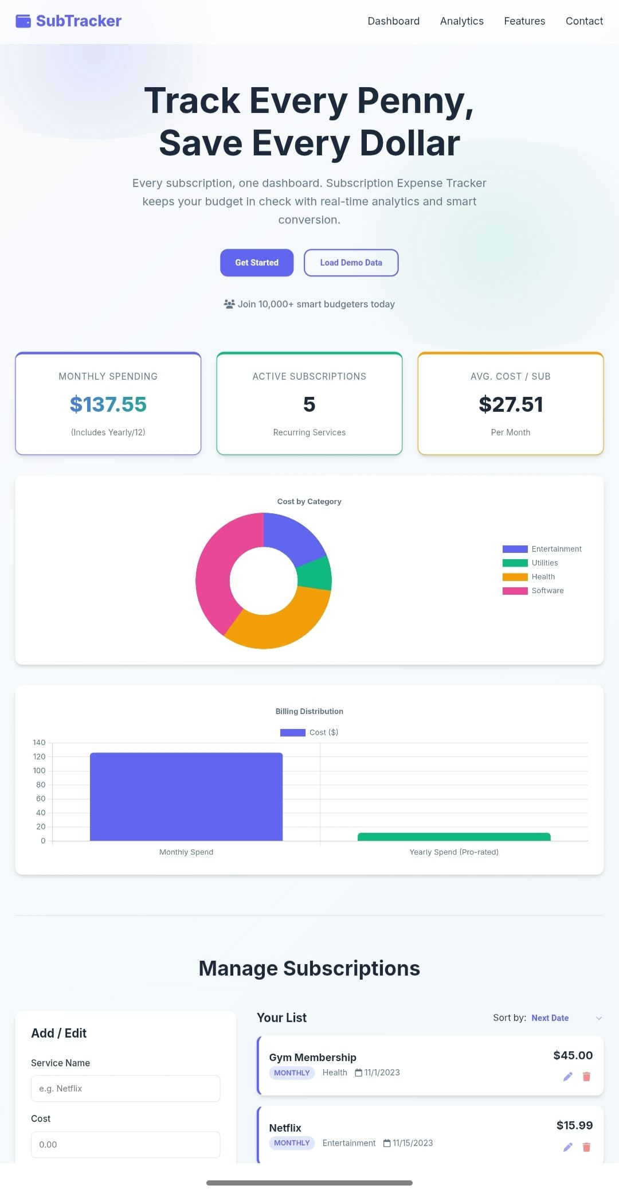This screenshot has width=619, height=1189.
Task: Click the $15.99 price
Action: [x=574, y=1125]
